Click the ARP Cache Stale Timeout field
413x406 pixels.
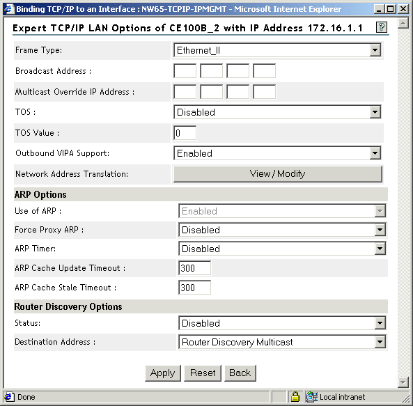[194, 287]
